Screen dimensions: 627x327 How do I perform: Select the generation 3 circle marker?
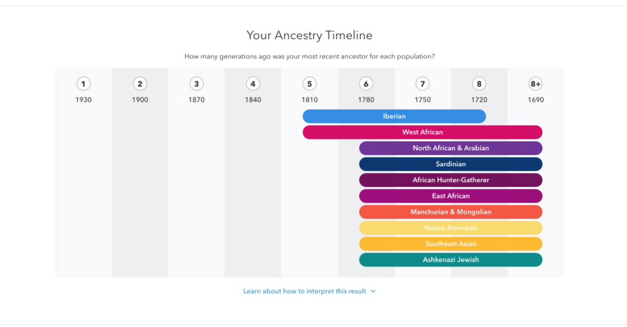click(x=197, y=84)
